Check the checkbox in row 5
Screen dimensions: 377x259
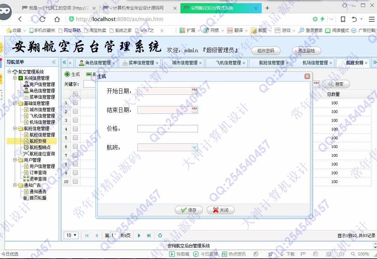coord(75,138)
